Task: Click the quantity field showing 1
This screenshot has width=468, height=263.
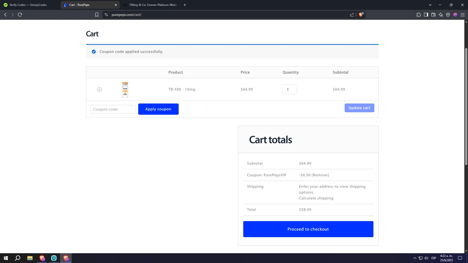Action: click(290, 89)
